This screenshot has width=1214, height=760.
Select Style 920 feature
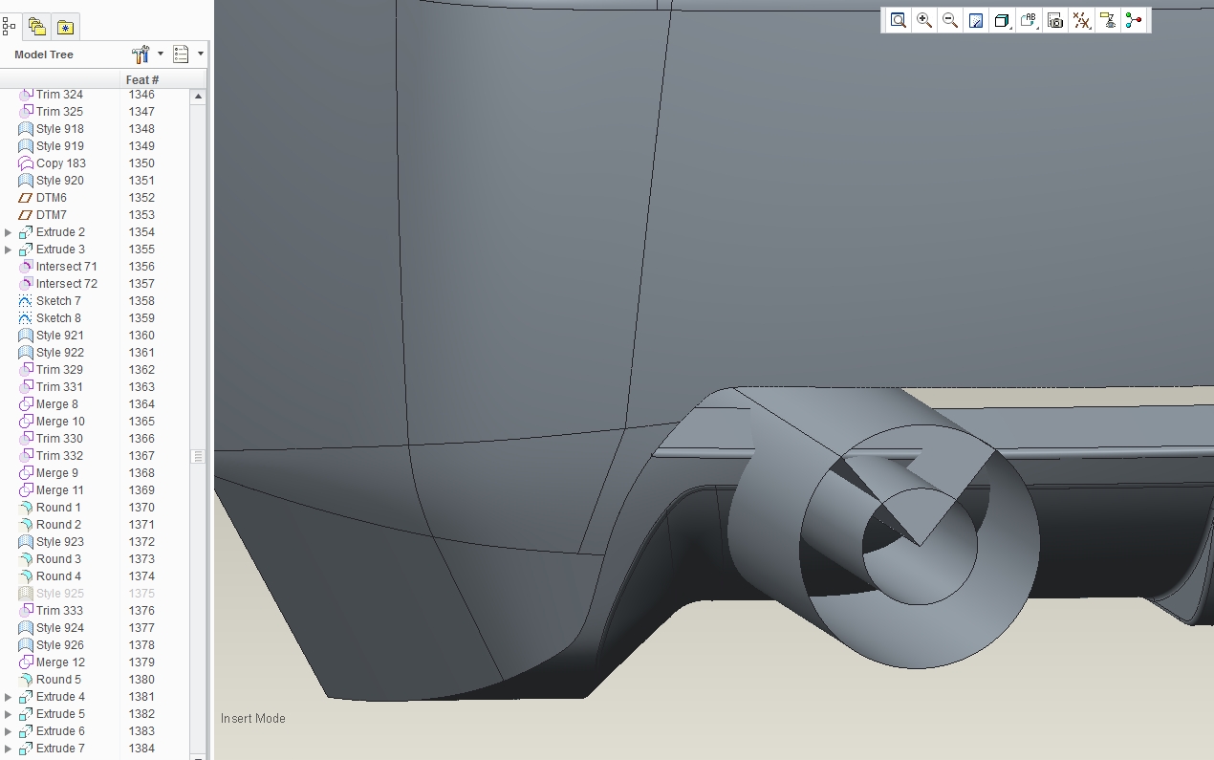click(x=60, y=181)
